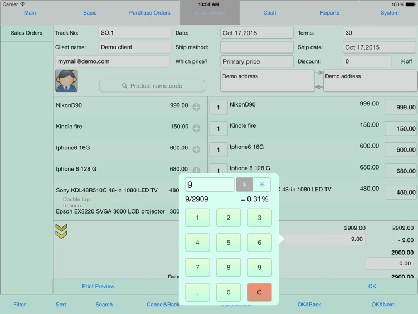Image resolution: width=418 pixels, height=314 pixels.
Task: Click the search magnifier icon
Action: (x=124, y=86)
